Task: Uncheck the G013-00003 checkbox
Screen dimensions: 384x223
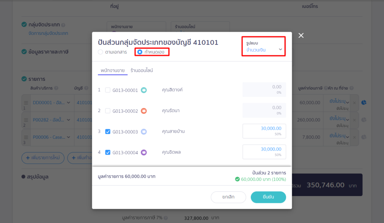Action: click(108, 131)
